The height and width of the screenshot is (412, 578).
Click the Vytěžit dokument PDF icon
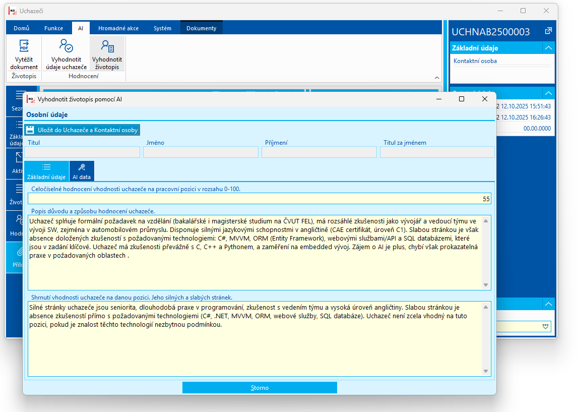(x=24, y=46)
